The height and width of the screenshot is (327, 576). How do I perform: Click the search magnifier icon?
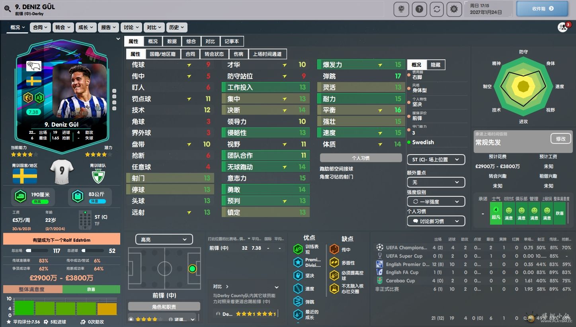point(8,9)
